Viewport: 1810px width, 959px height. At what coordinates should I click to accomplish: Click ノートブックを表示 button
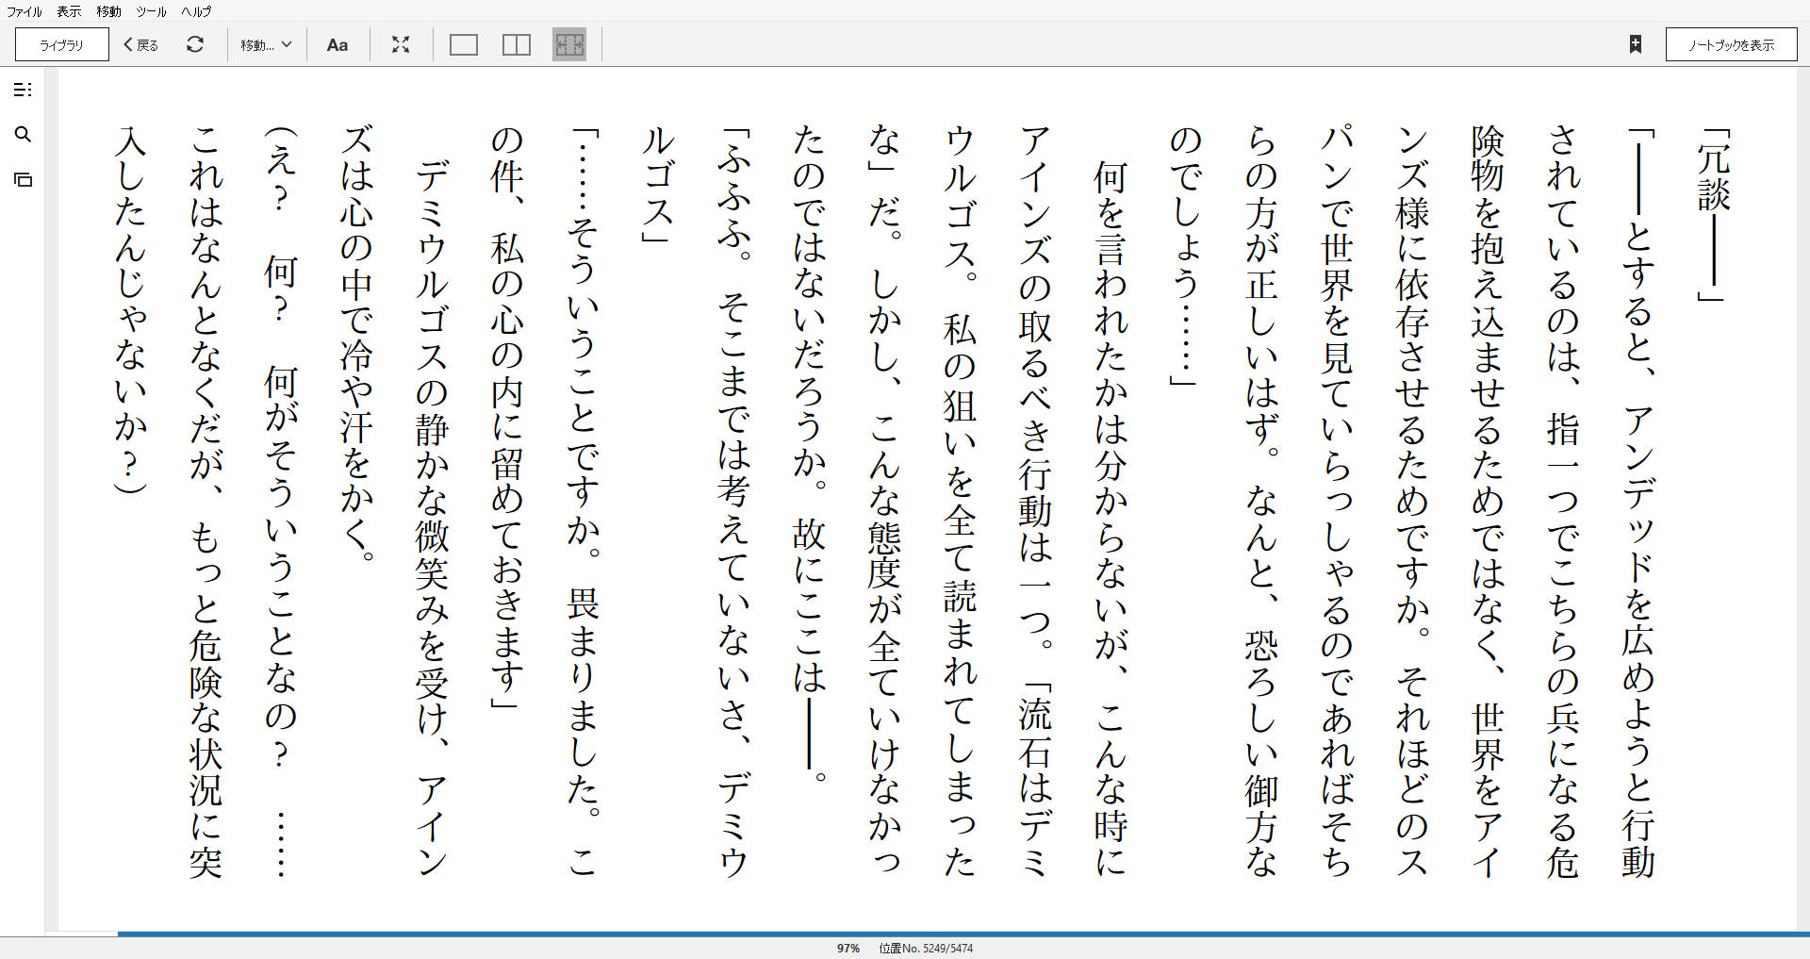point(1731,44)
